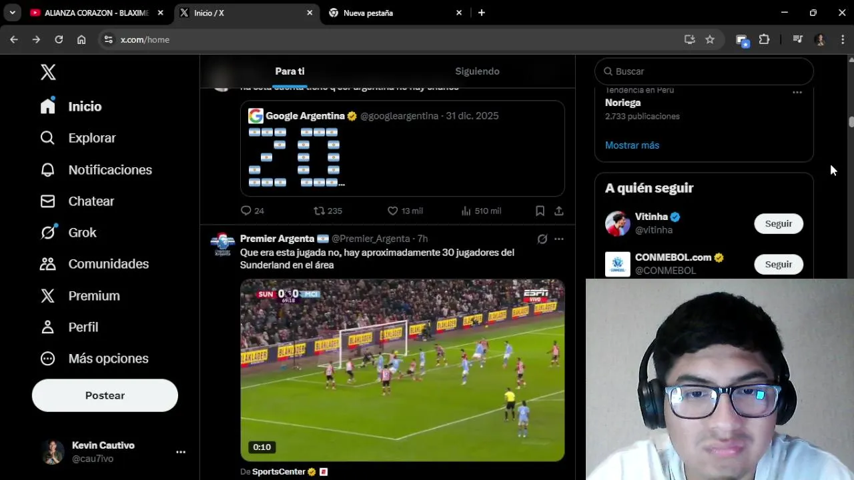Open Comunidades in the sidebar
The width and height of the screenshot is (854, 480).
95,264
